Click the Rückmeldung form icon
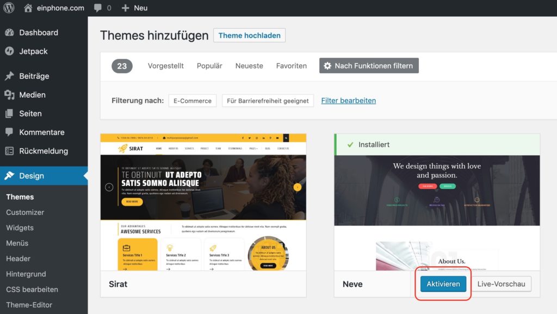This screenshot has height=314, width=557. point(10,151)
